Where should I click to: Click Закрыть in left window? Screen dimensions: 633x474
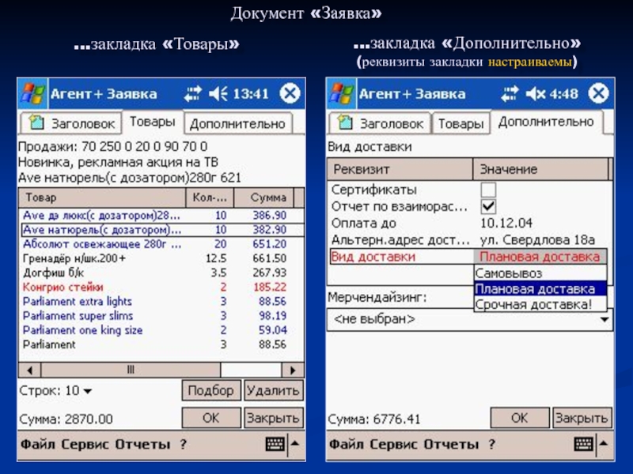tap(273, 418)
